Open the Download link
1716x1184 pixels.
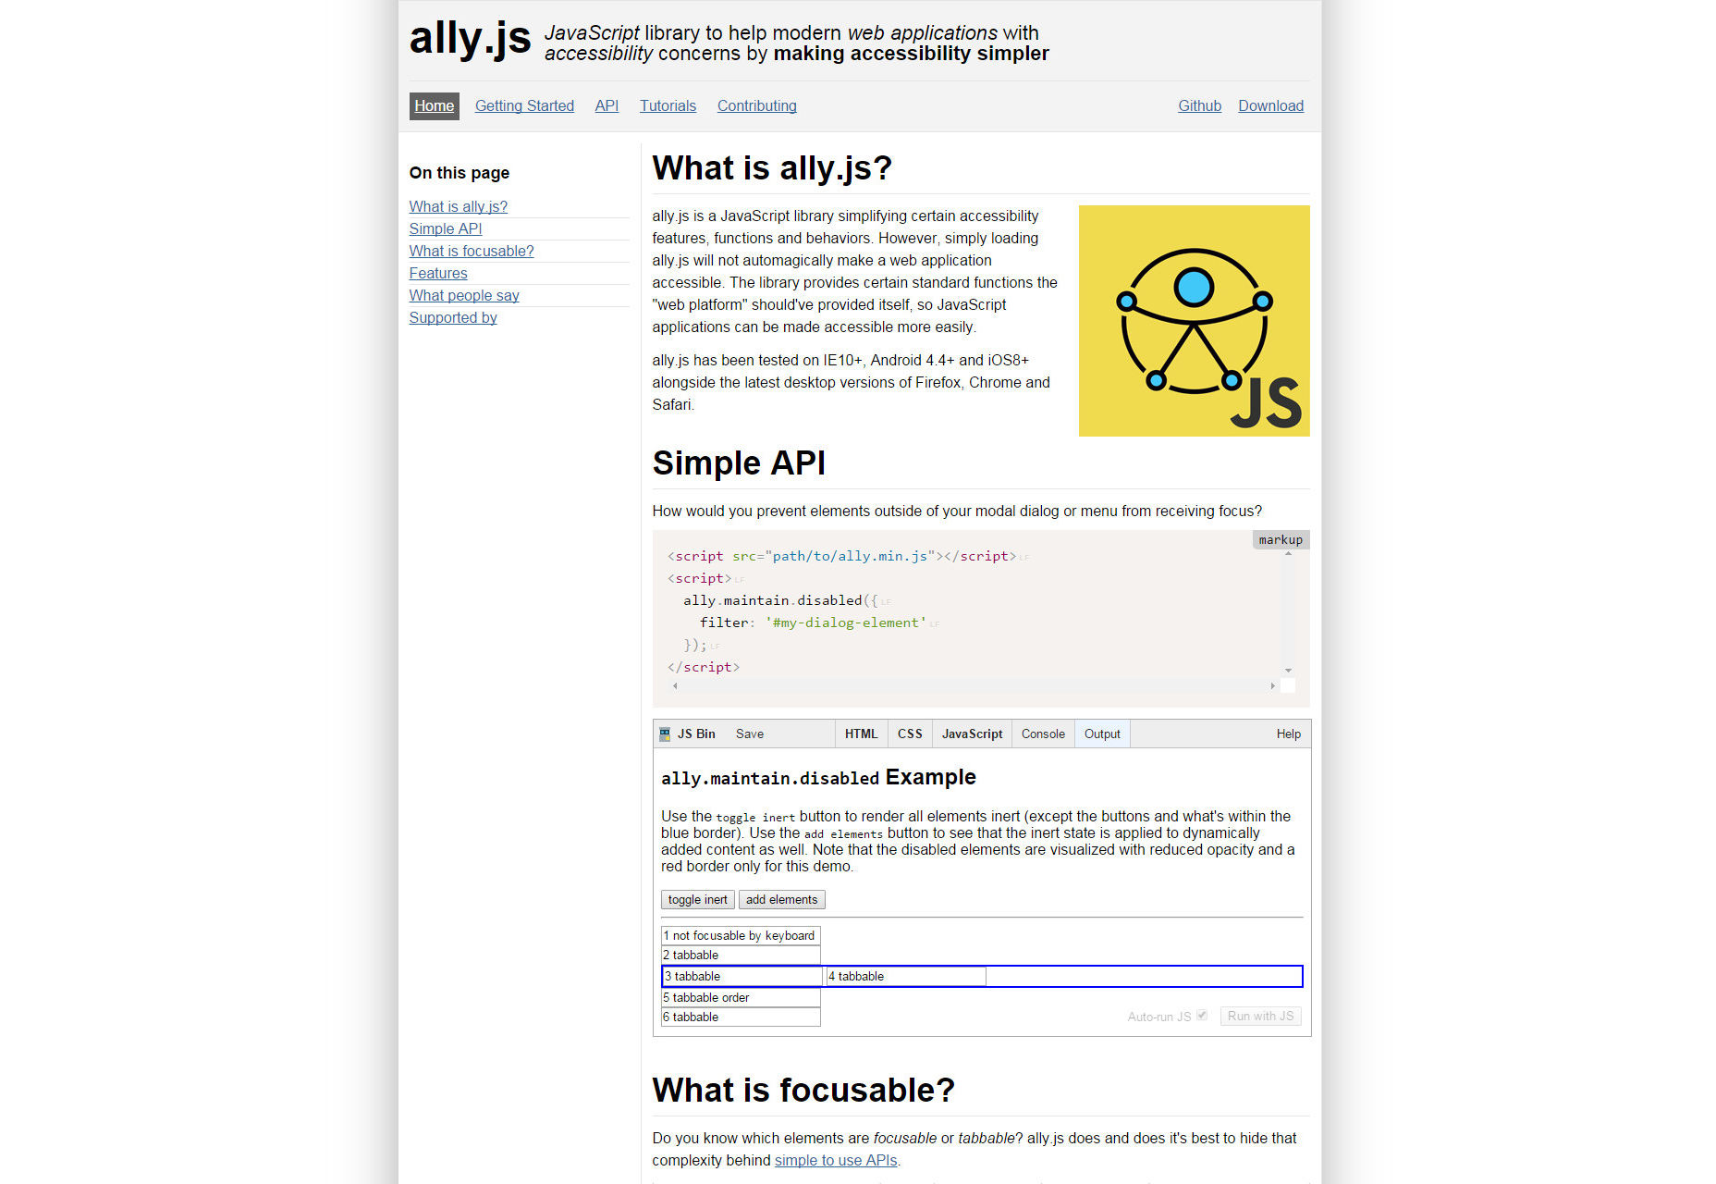coord(1270,106)
